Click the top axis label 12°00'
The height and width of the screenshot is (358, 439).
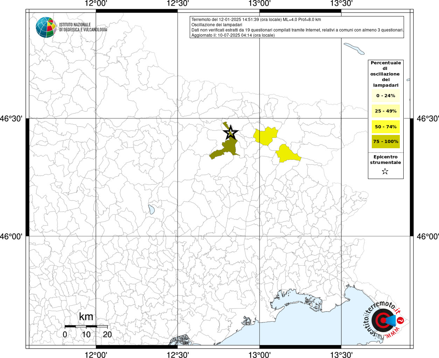96,3
